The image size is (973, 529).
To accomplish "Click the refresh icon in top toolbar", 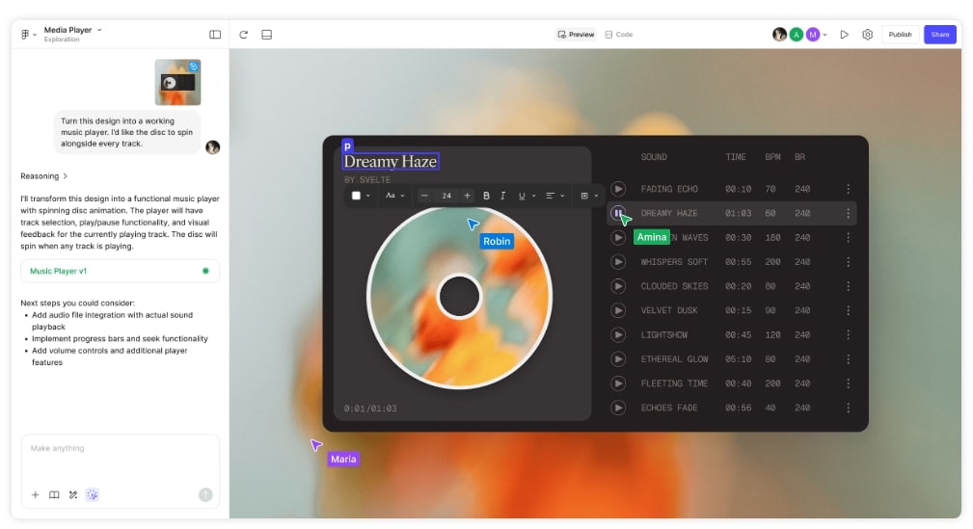I will [244, 35].
